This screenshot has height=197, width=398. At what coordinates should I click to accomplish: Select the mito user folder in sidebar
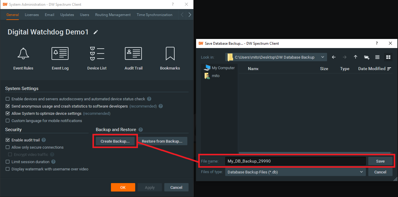tap(212, 76)
